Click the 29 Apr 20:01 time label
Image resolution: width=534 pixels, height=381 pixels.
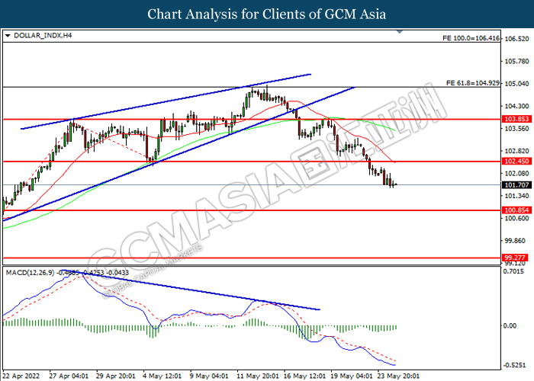(x=115, y=376)
